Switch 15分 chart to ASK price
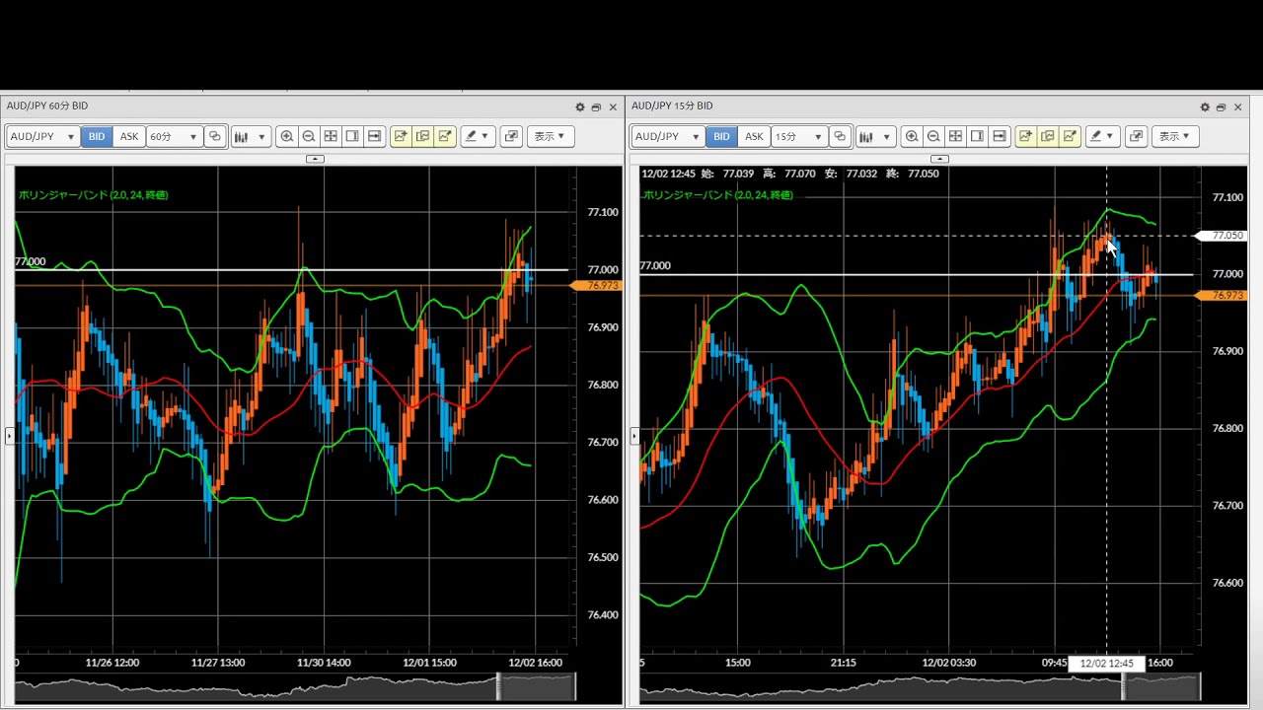The width and height of the screenshot is (1263, 710). point(754,136)
